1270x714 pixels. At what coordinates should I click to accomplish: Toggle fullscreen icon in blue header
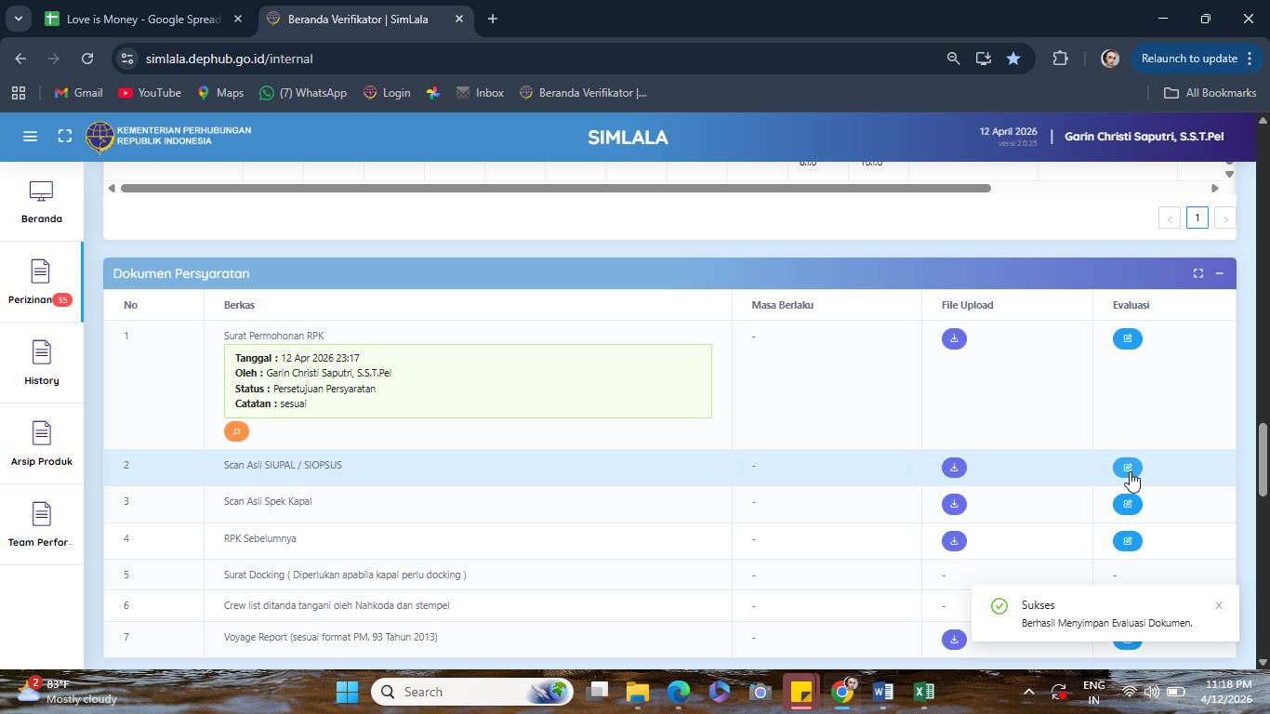click(64, 137)
